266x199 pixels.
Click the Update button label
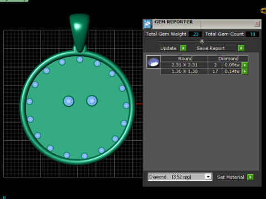click(x=169, y=48)
